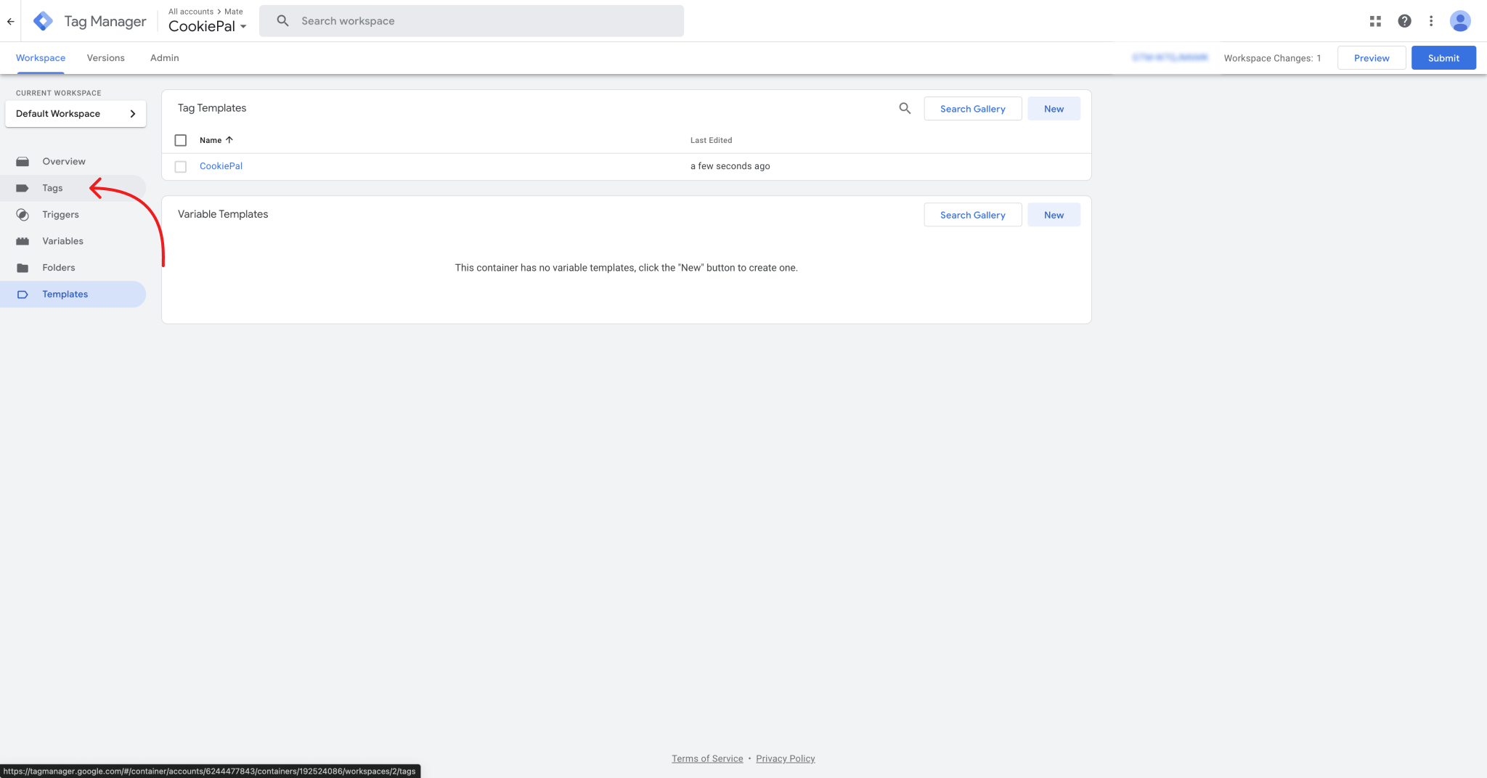Open the CookiePal tag template link
Image resolution: width=1487 pixels, height=778 pixels.
coord(221,166)
